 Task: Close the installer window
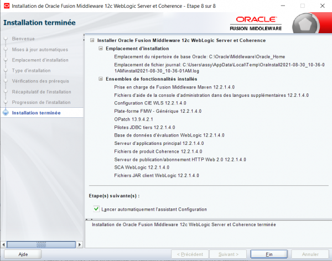pos(322,6)
